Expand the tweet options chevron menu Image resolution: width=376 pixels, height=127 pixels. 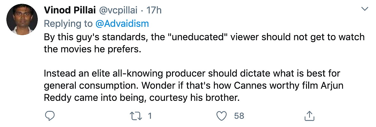coord(364,9)
